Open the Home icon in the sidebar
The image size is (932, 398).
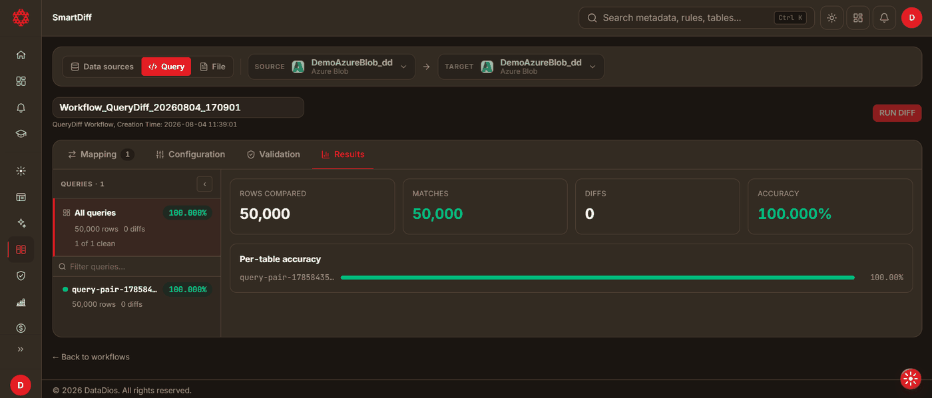21,55
